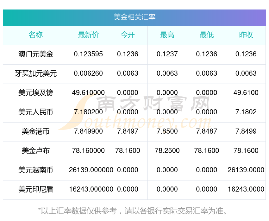The image size is (269, 221).
Task: Click 美金卢布 lowest value 78.1600
Action: pyautogui.click(x=207, y=151)
